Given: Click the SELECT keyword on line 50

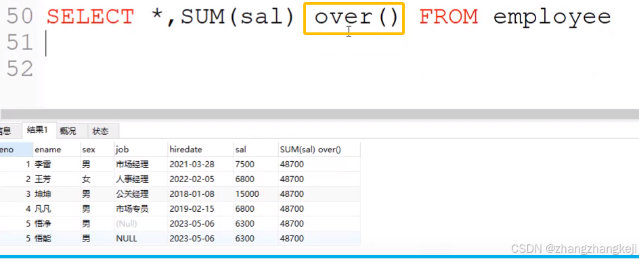Looking at the screenshot, I should (90, 17).
